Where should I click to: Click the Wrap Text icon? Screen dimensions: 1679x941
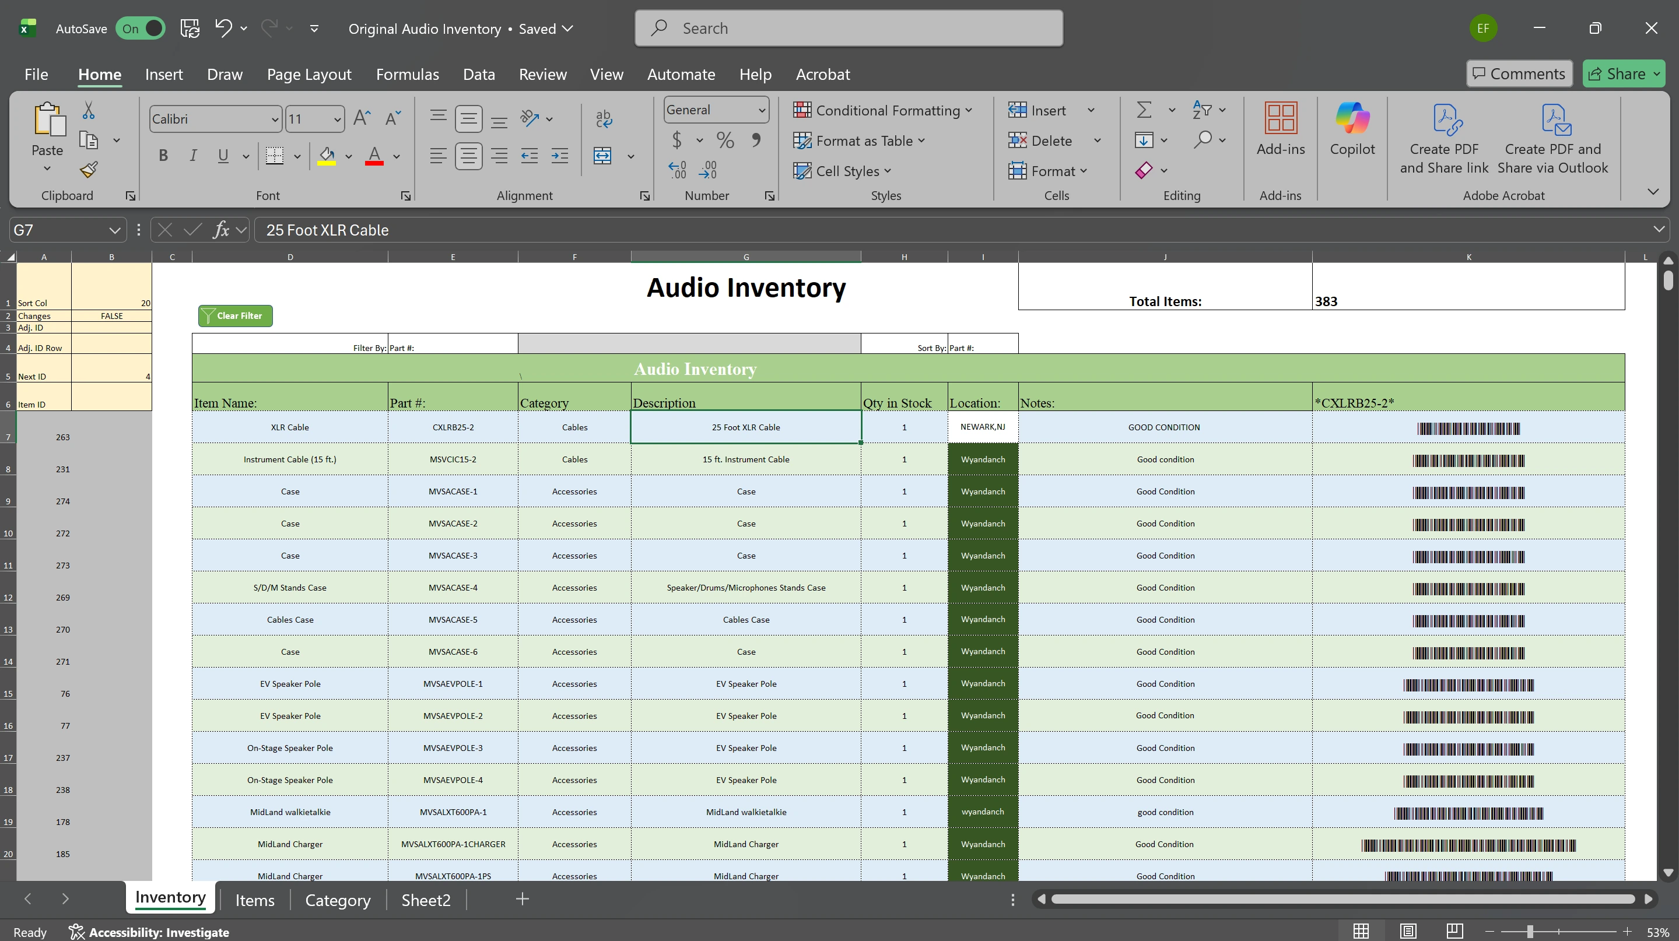click(604, 118)
